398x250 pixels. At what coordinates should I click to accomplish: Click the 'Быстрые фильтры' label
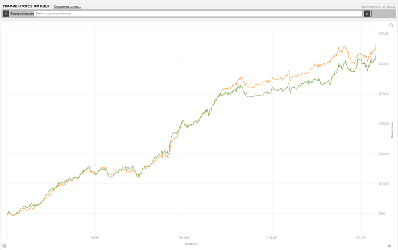[x=22, y=14]
